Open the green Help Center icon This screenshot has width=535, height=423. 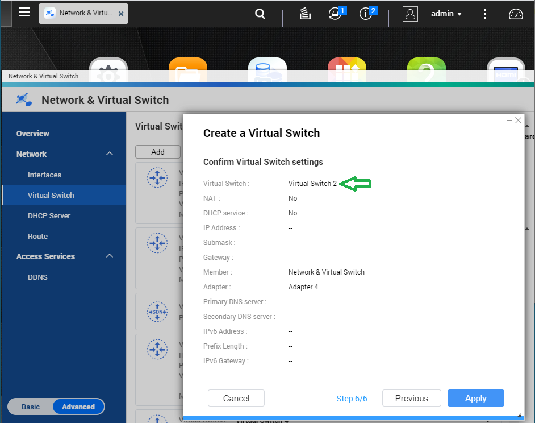pos(427,70)
